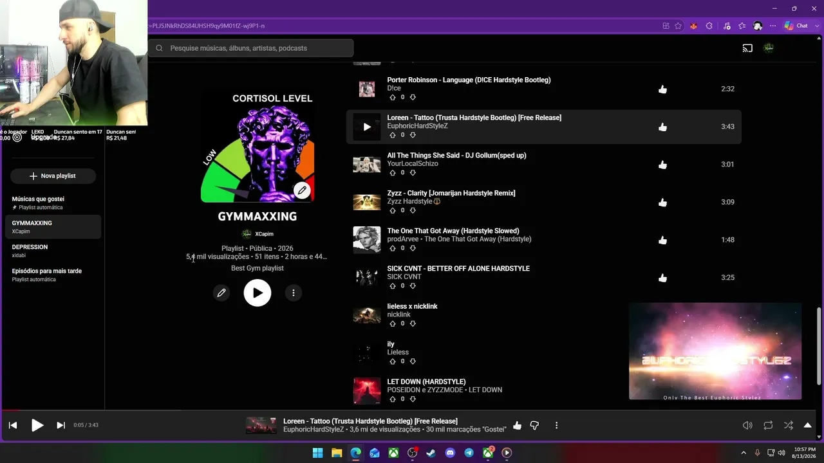Toggle like on SICK CVNT - BETTER OFF ALONE
The width and height of the screenshot is (824, 463).
663,278
